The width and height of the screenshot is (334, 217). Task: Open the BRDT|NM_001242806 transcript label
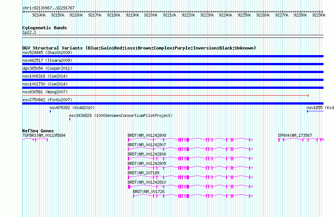tap(147, 154)
